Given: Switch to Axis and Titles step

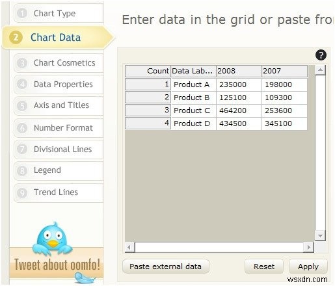Looking at the screenshot, I should coord(59,105).
